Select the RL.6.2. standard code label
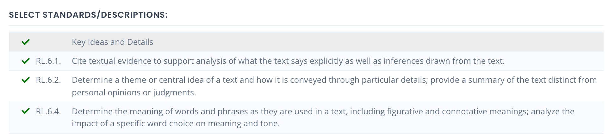 [48, 80]
